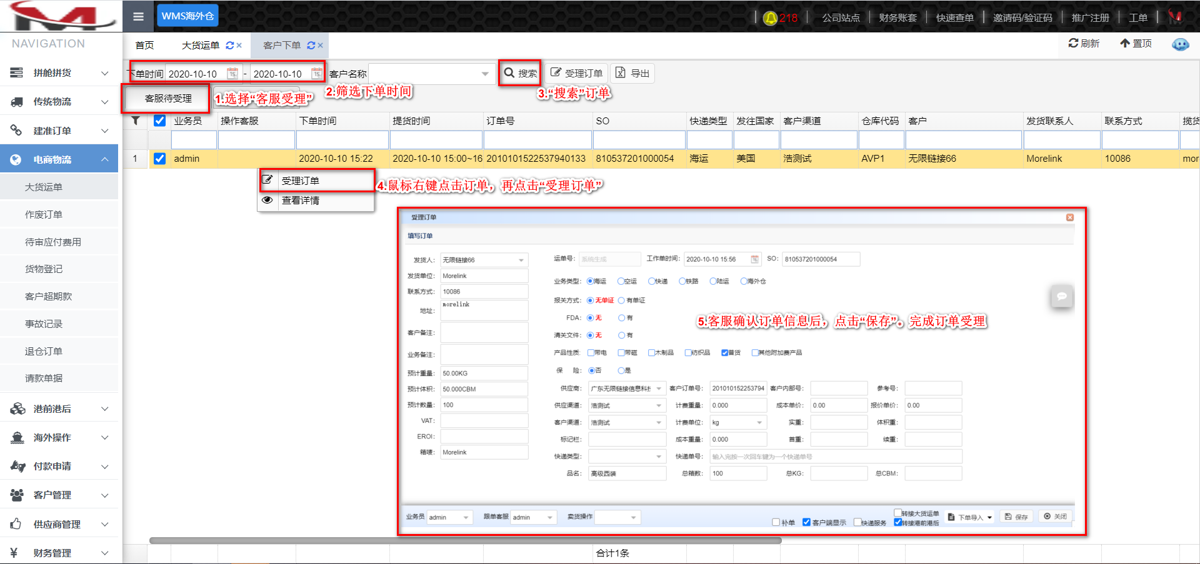This screenshot has height=564, width=1200.
Task: Click the 置顶 pin-to-top button
Action: 1136,43
